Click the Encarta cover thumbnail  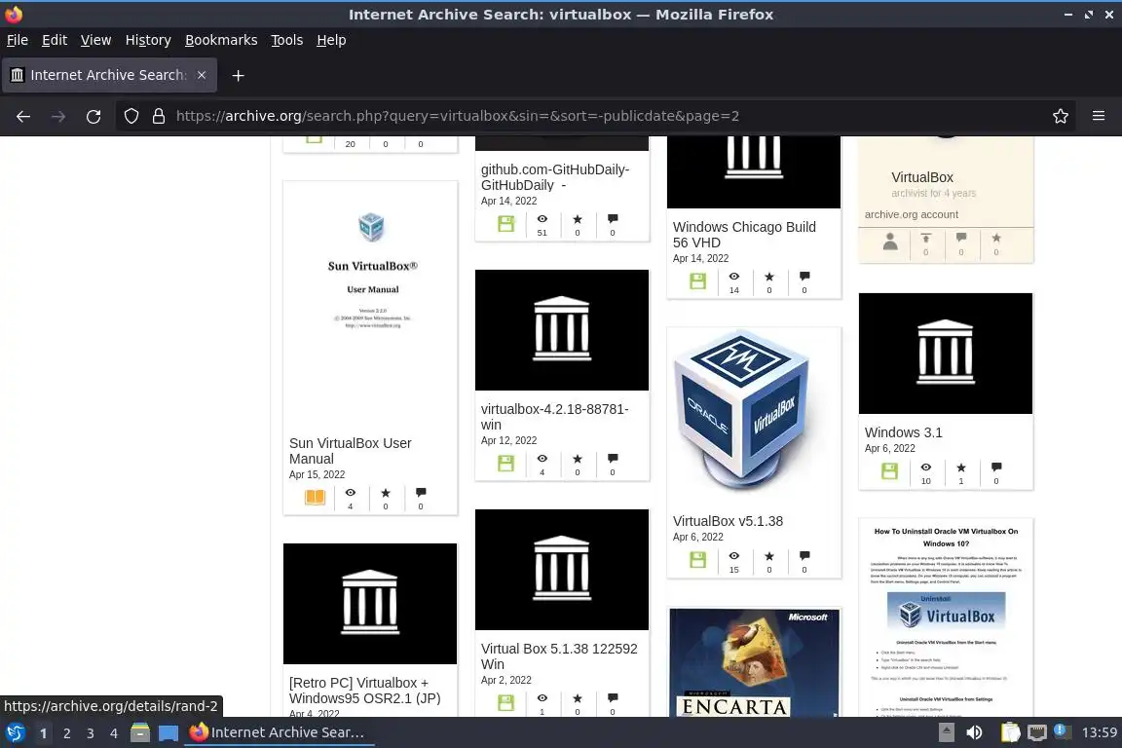(x=754, y=662)
